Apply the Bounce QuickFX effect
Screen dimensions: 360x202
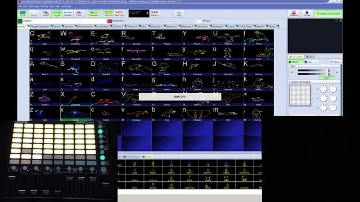coord(152,186)
